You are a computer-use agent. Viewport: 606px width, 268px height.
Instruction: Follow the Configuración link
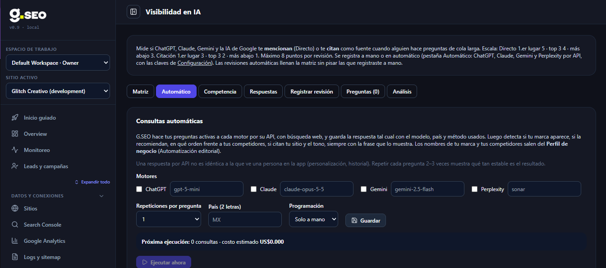[194, 63]
